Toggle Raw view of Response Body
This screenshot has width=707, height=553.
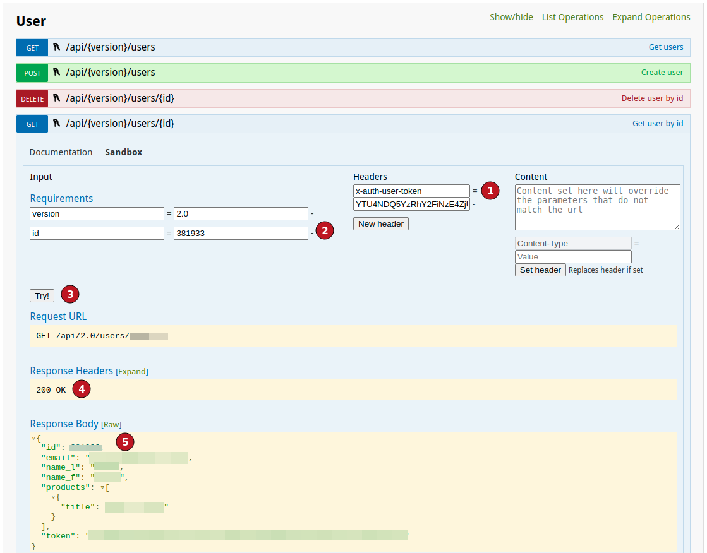tap(111, 425)
